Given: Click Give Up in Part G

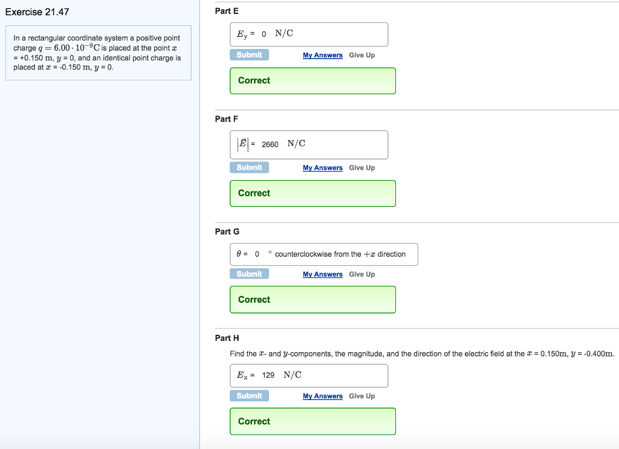Looking at the screenshot, I should click(x=361, y=274).
